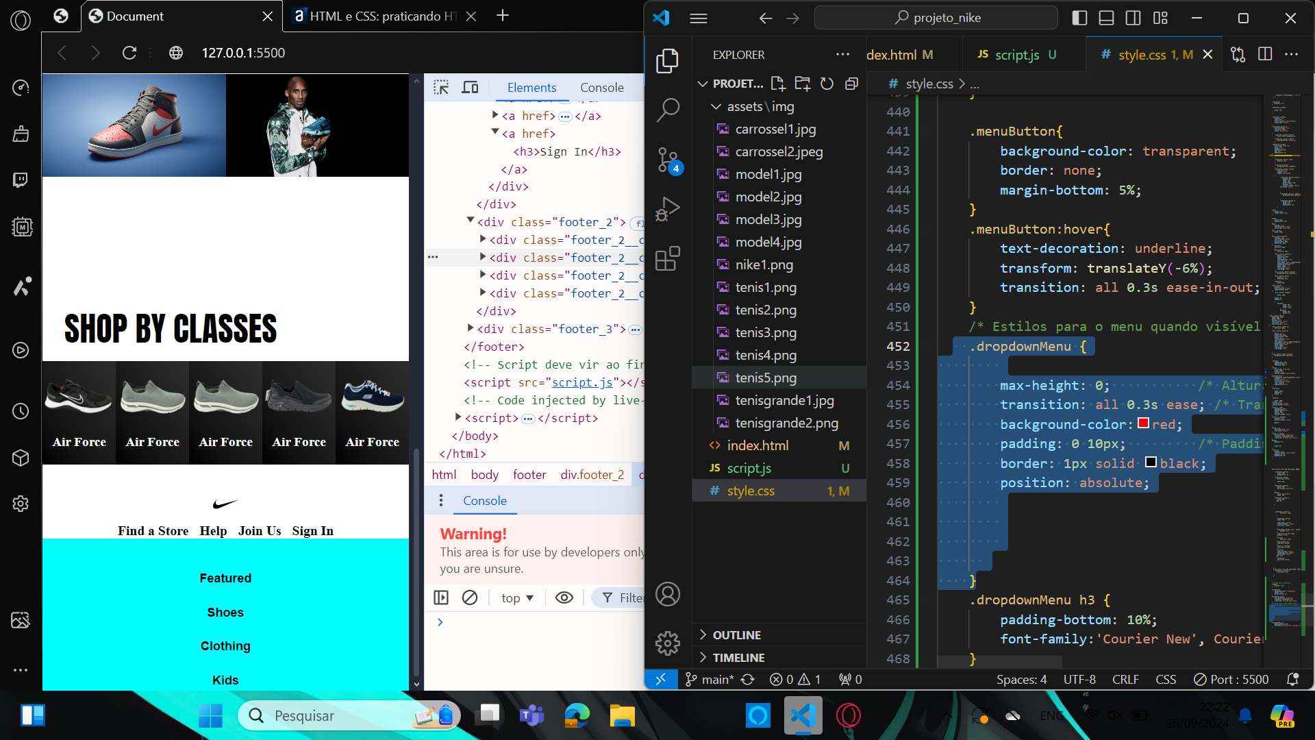Open Accounts icon in VS Code activity bar

click(x=667, y=594)
